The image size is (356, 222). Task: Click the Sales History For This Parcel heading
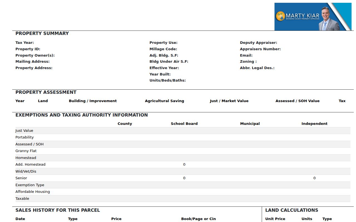pyautogui.click(x=58, y=210)
